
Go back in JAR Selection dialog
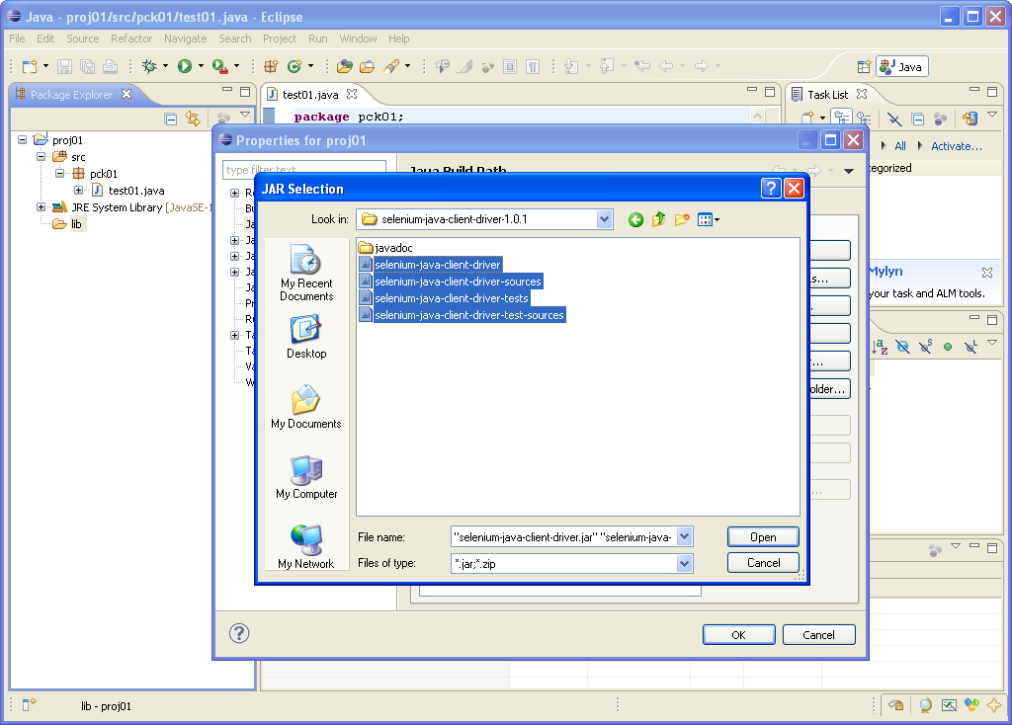pos(635,220)
